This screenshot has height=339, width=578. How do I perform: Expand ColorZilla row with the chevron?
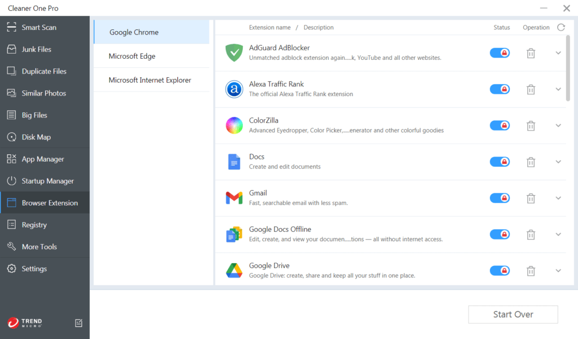(558, 125)
